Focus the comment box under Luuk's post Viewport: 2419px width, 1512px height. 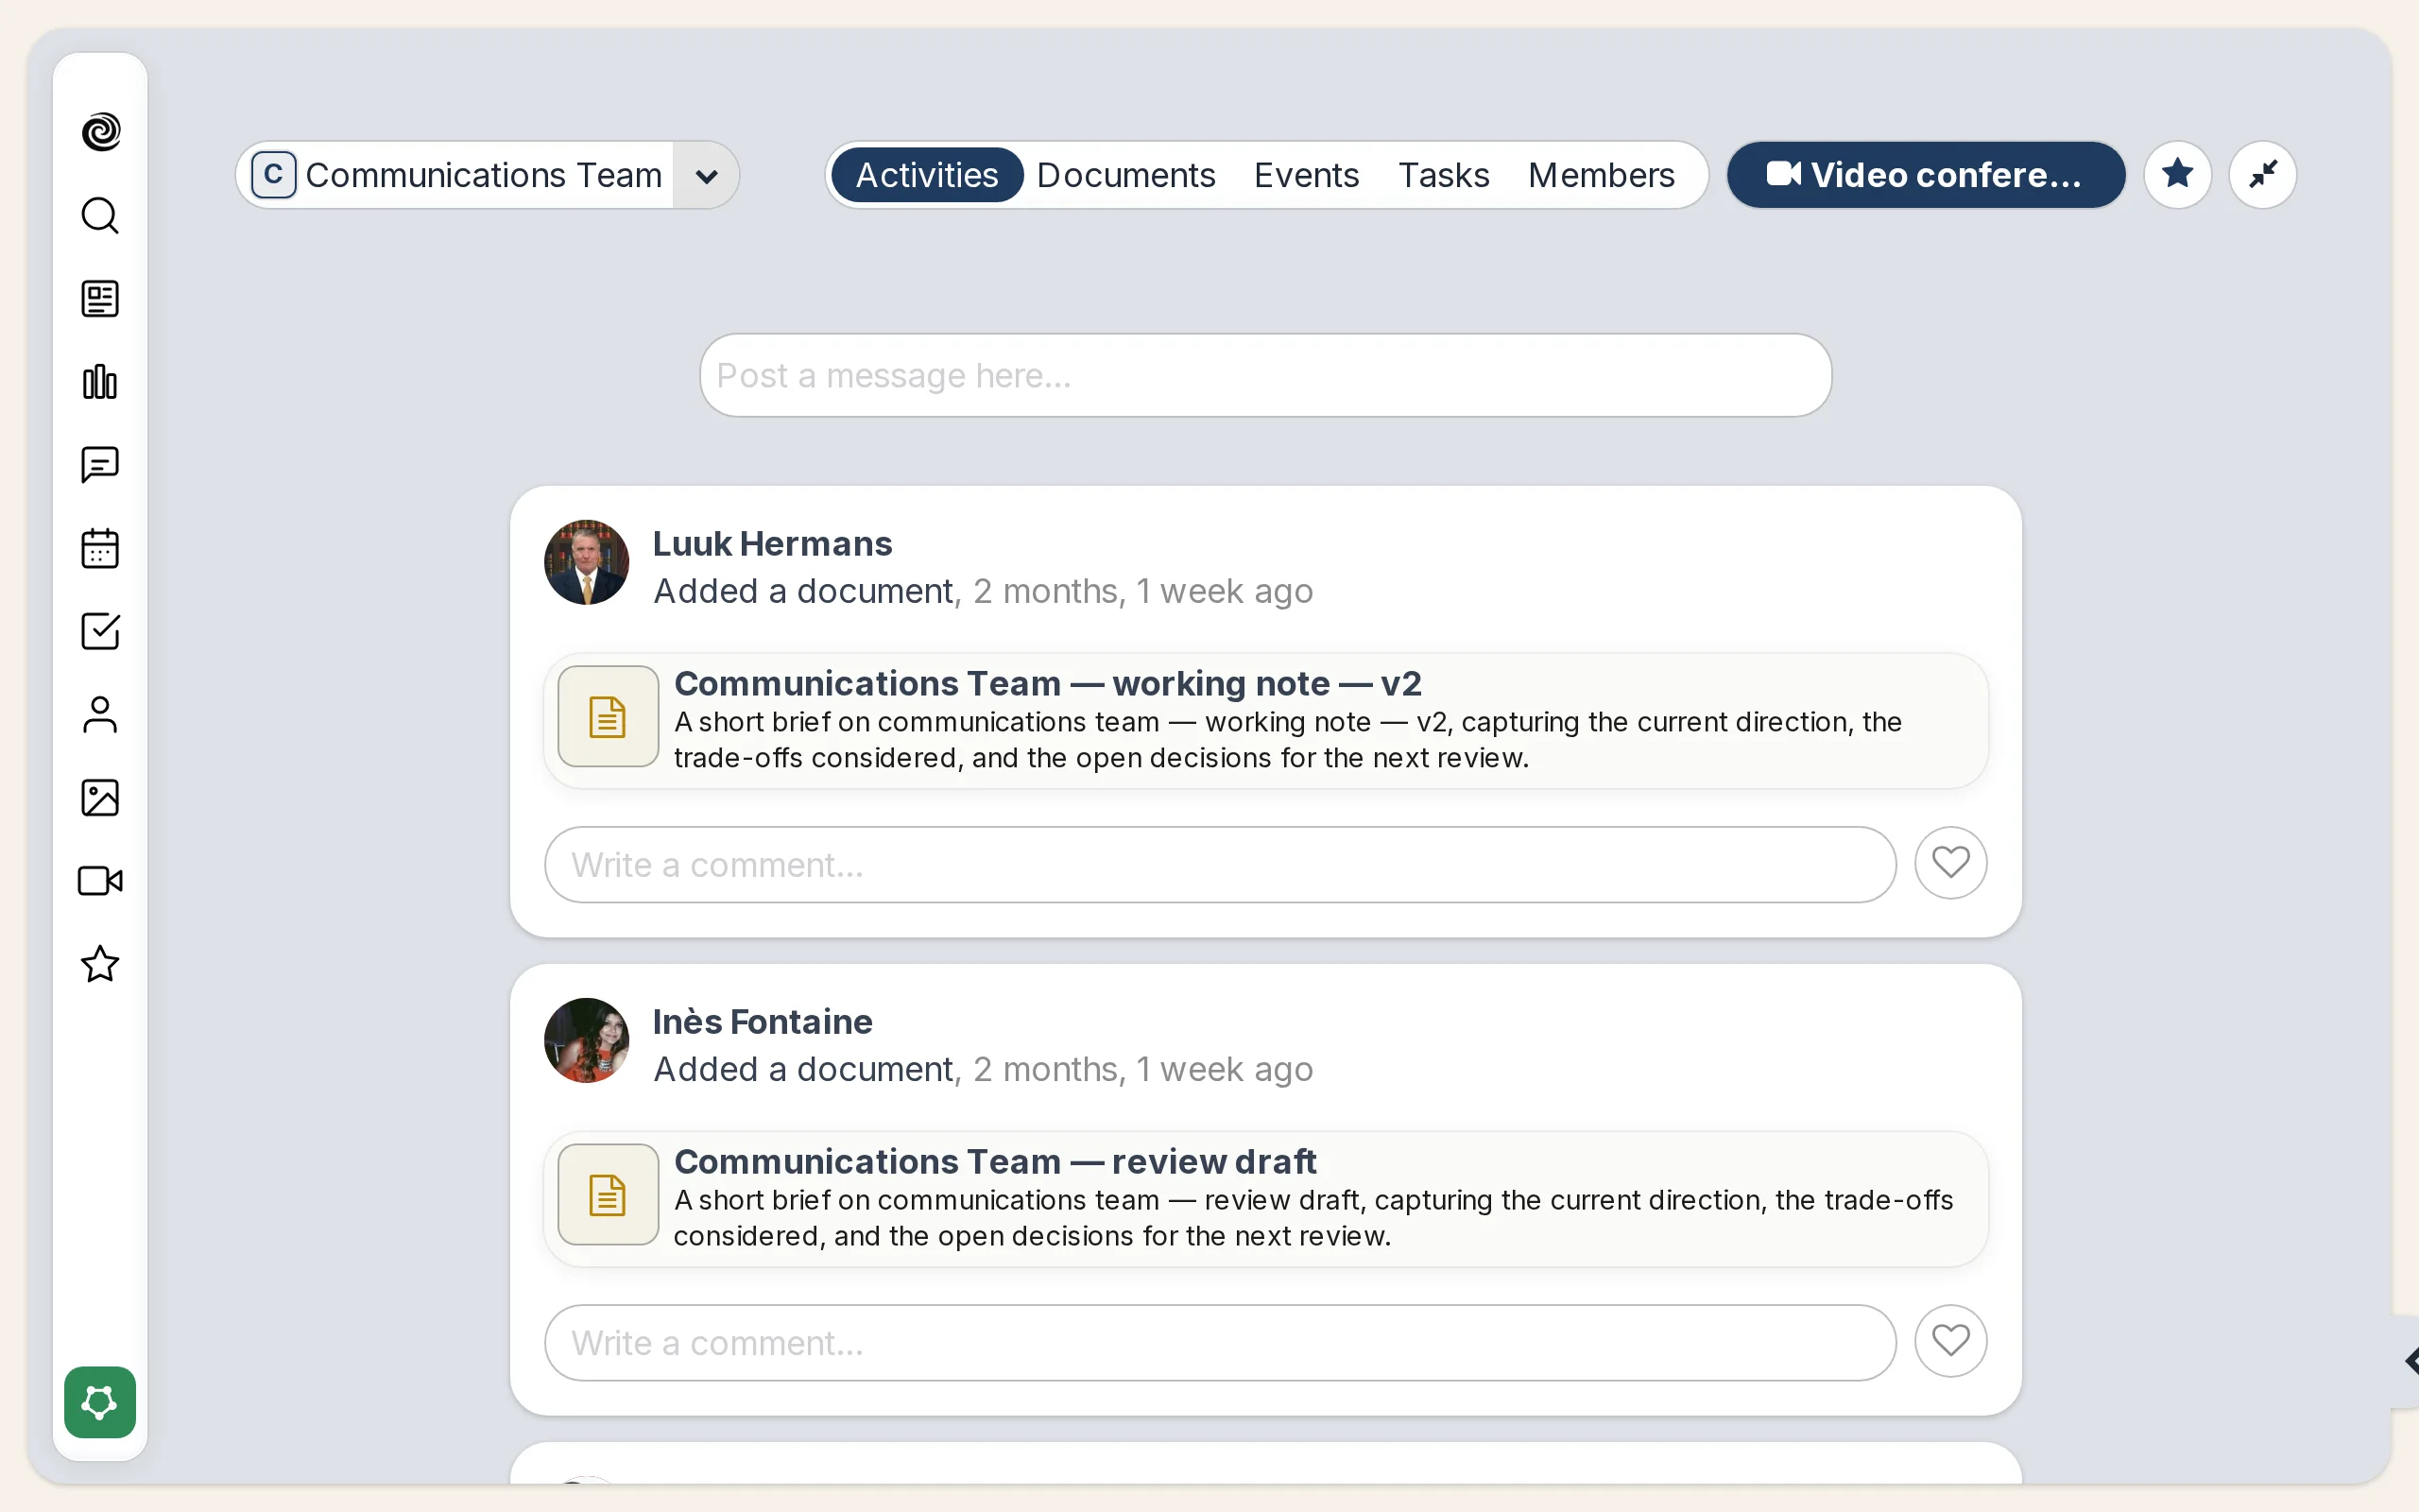pos(1221,864)
